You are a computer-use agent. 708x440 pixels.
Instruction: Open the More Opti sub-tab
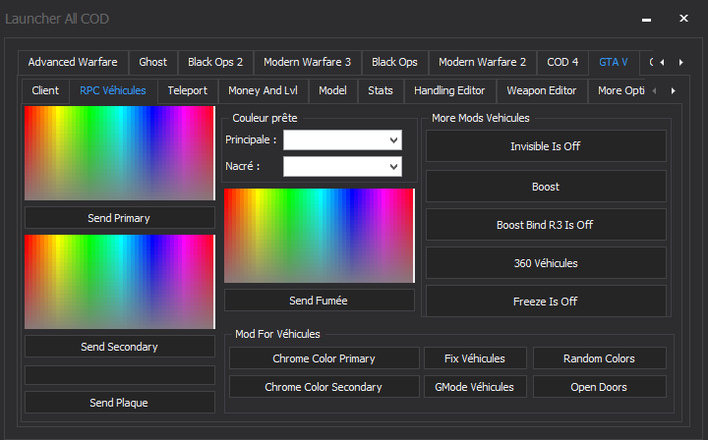(x=619, y=90)
